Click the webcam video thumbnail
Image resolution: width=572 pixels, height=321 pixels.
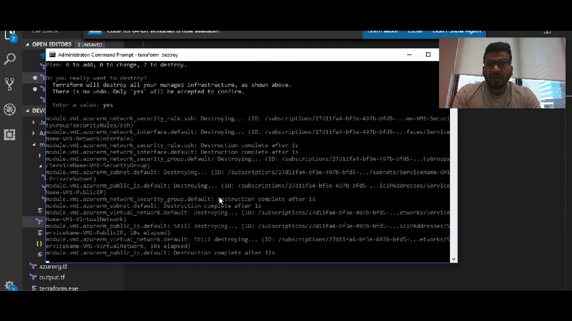[502, 73]
